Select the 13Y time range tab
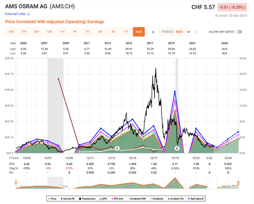 [x=49, y=32]
